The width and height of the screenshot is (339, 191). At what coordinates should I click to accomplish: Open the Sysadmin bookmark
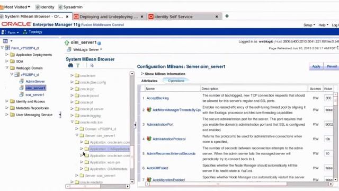pos(70,7)
